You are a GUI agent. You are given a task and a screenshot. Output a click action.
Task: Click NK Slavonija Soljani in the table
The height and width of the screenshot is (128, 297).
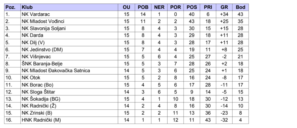(44, 28)
